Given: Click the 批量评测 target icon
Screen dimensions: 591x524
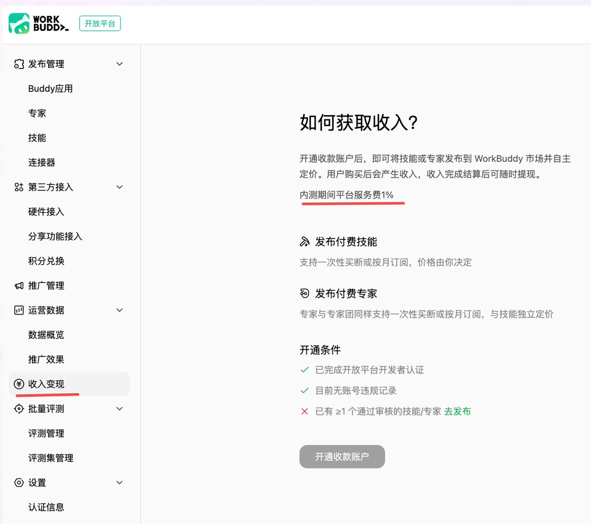Looking at the screenshot, I should click(19, 408).
